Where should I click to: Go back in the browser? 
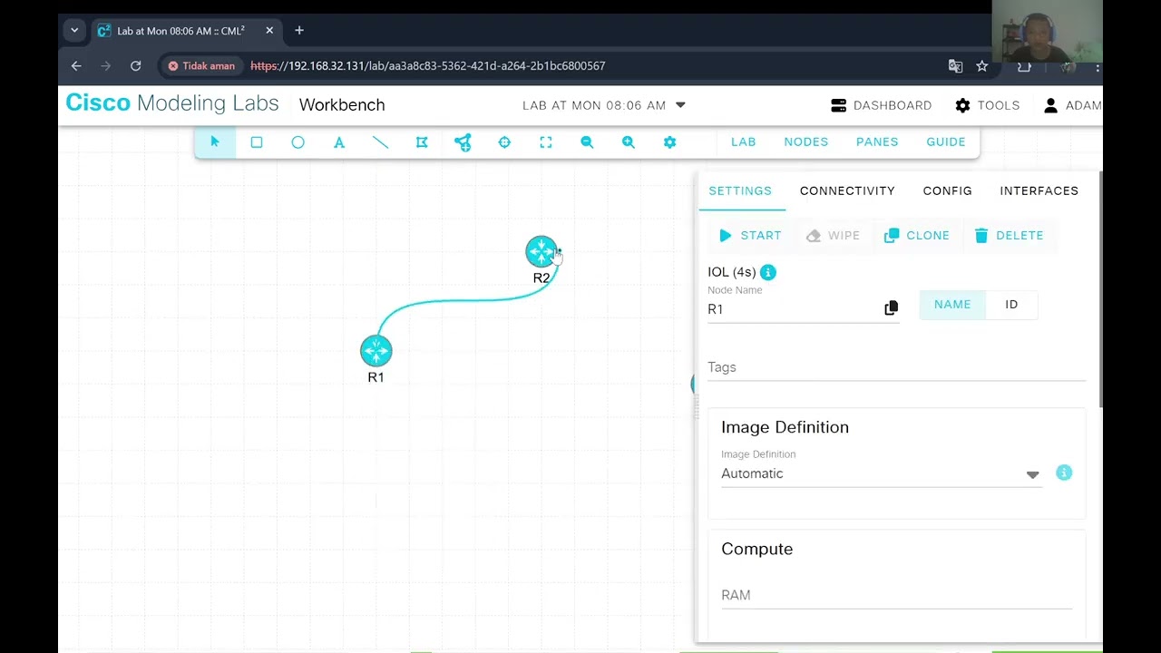coord(76,66)
